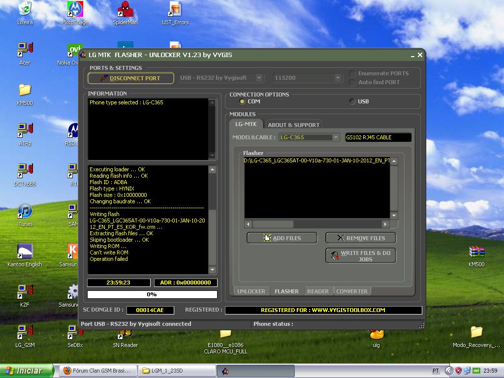Click the 0% progress bar
Screen dimensions: 504x378
(x=152, y=294)
